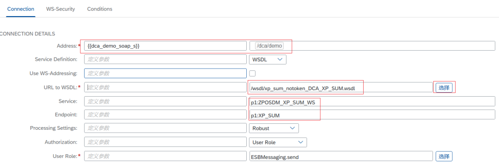
Task: Click the Authorization label
Action: (x=61, y=142)
